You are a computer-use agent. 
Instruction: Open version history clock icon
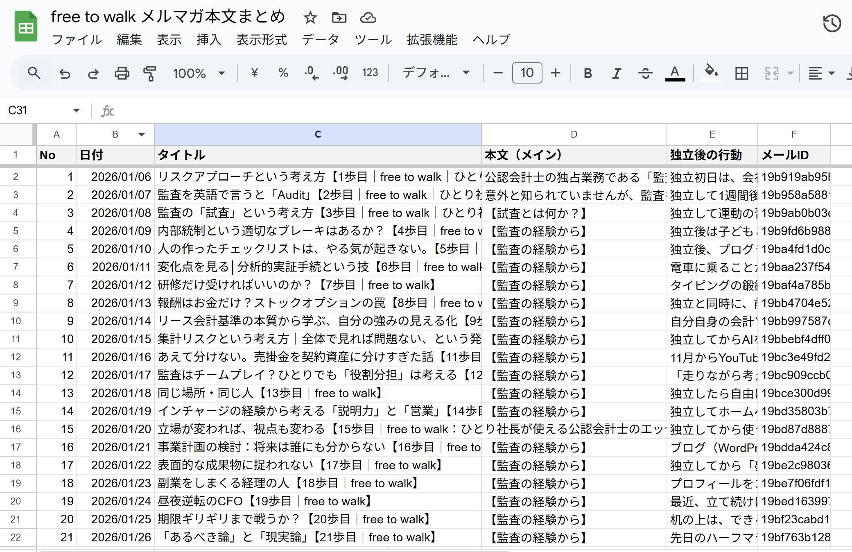coord(832,23)
